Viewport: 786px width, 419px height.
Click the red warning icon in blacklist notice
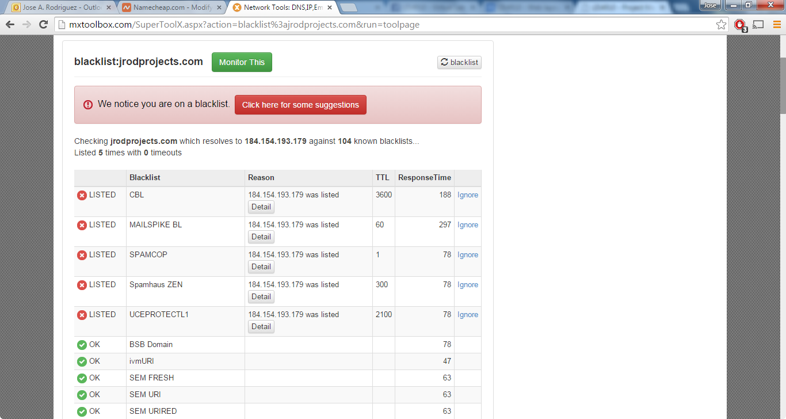[88, 105]
